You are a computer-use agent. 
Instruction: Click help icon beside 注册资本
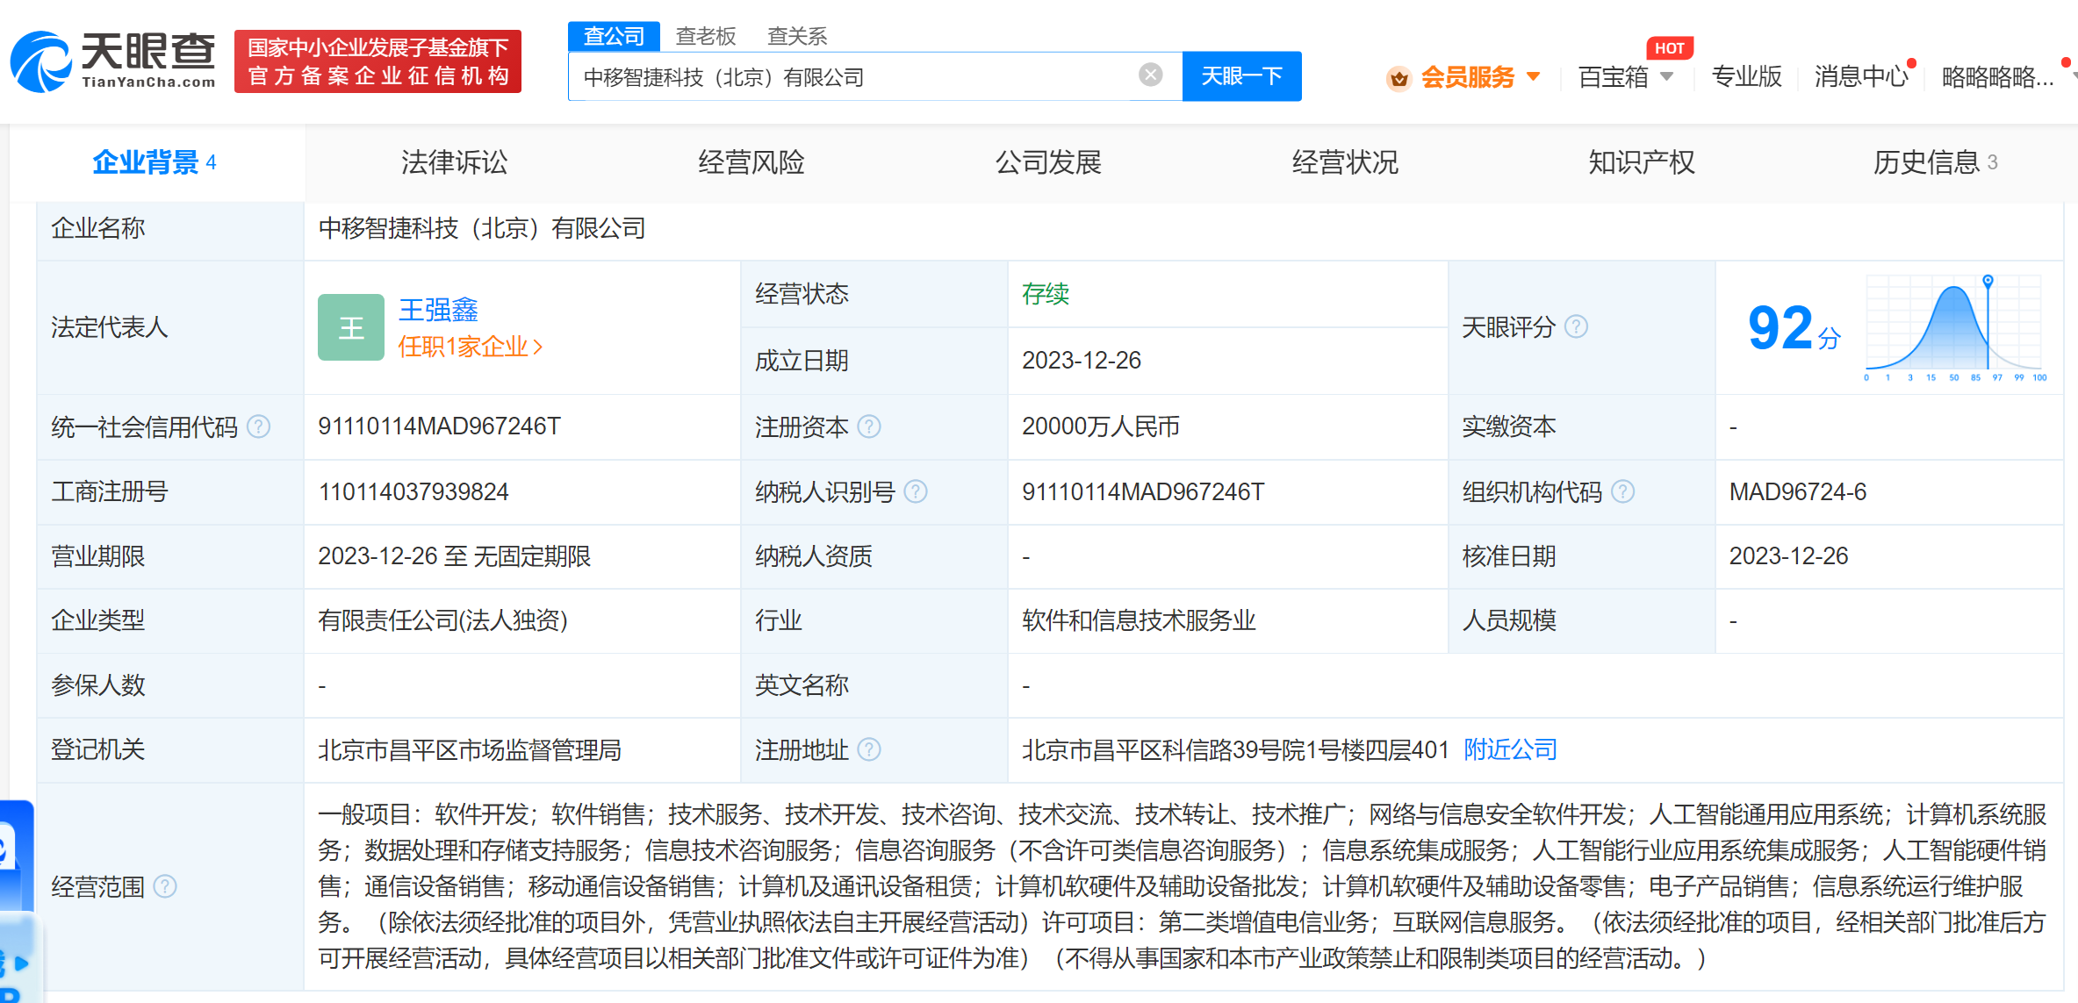(x=869, y=426)
